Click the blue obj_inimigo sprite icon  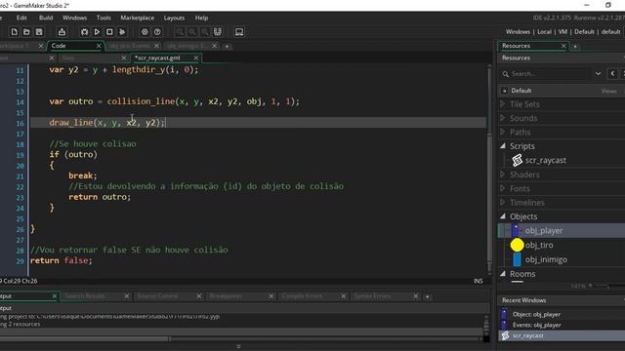[x=517, y=259]
